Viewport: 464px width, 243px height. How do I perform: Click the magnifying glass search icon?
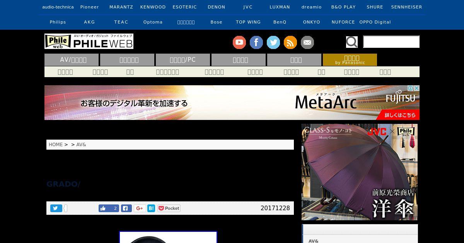pyautogui.click(x=352, y=42)
